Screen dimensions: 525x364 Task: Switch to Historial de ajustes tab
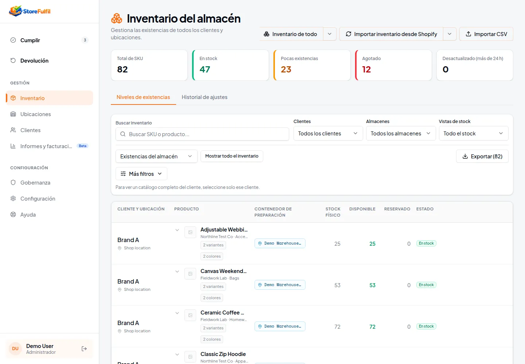pyautogui.click(x=205, y=97)
